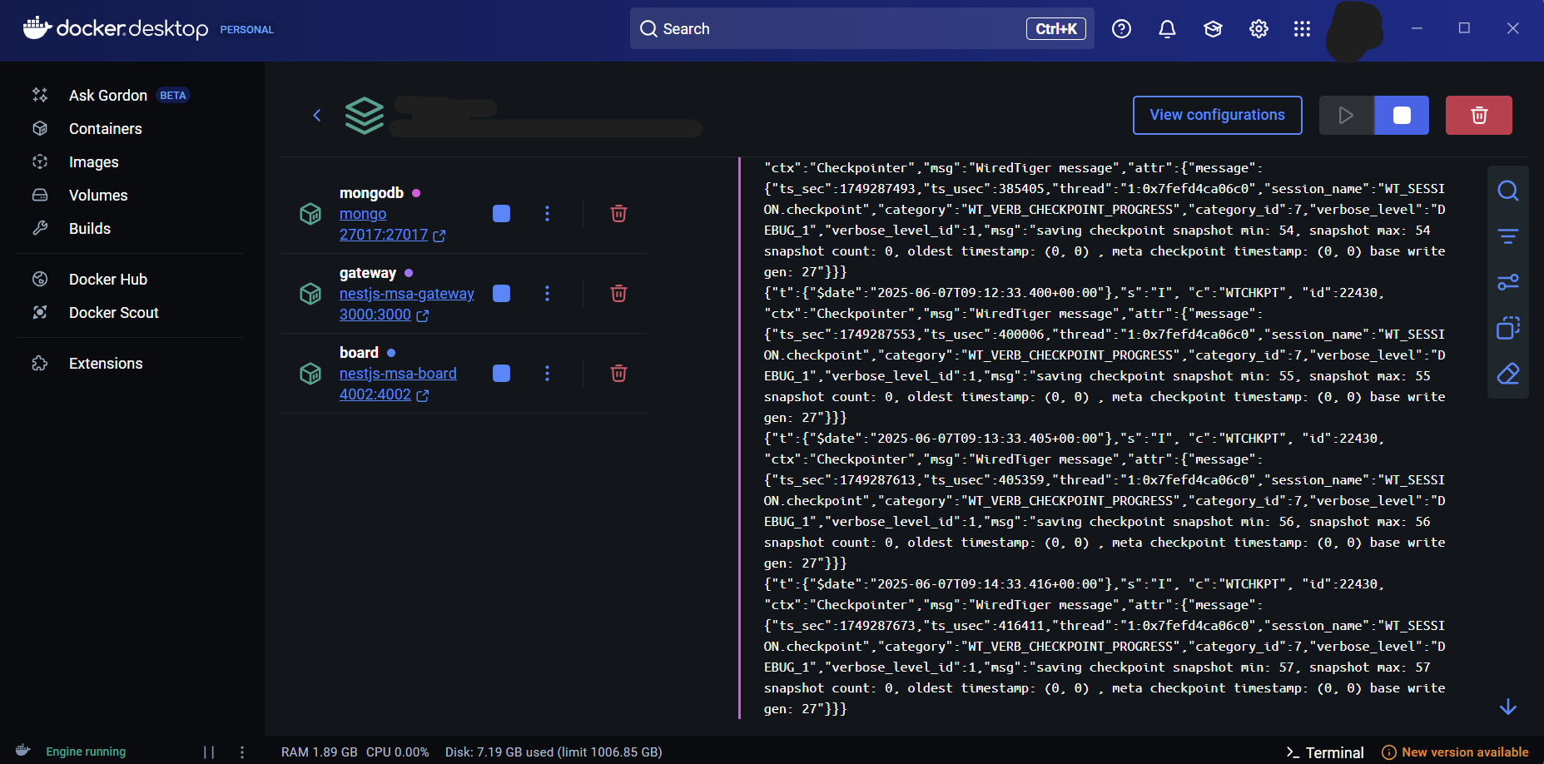The image size is (1544, 764).
Task: Pause the Docker engine in status bar
Action: (x=209, y=752)
